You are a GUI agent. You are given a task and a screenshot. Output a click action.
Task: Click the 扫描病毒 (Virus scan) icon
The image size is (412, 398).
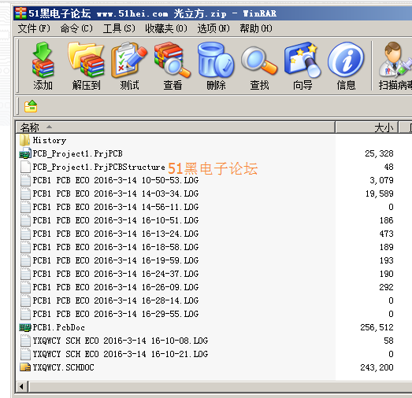[395, 60]
